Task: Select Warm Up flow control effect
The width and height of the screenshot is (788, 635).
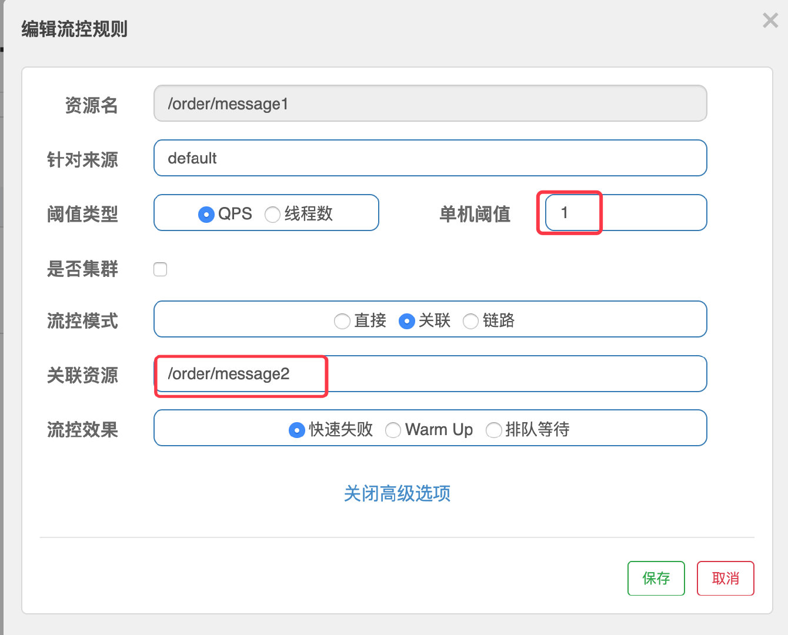Action: click(x=393, y=430)
